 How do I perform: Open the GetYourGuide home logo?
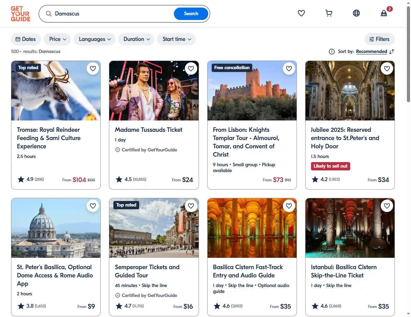20,14
